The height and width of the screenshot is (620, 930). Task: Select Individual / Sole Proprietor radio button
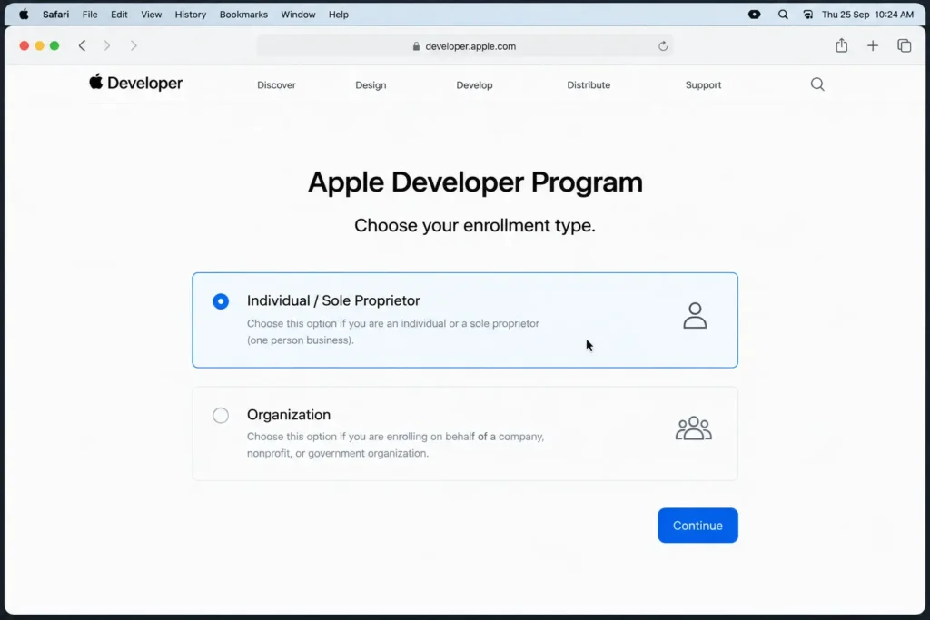221,301
